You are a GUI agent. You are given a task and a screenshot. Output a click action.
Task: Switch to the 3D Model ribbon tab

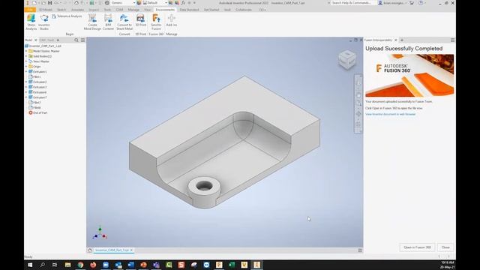click(45, 10)
